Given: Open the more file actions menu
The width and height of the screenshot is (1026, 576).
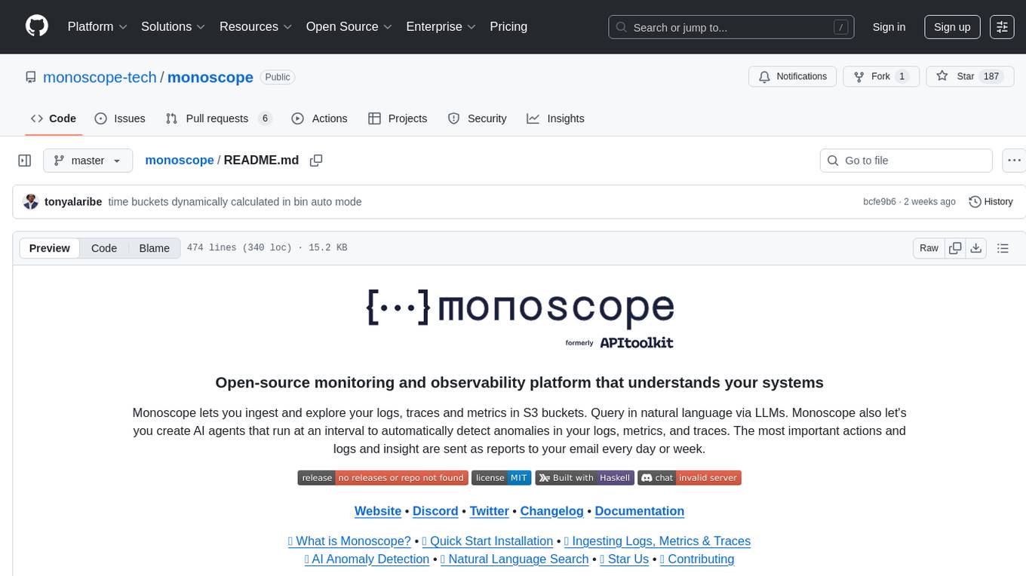Looking at the screenshot, I should pos(1014,161).
